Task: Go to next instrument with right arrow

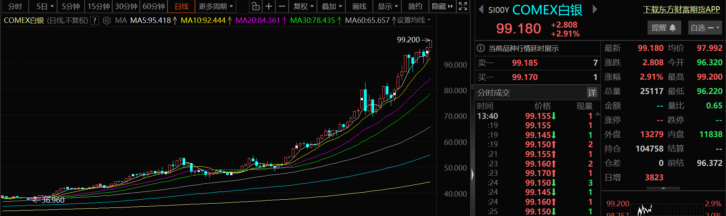Action: pos(595,9)
